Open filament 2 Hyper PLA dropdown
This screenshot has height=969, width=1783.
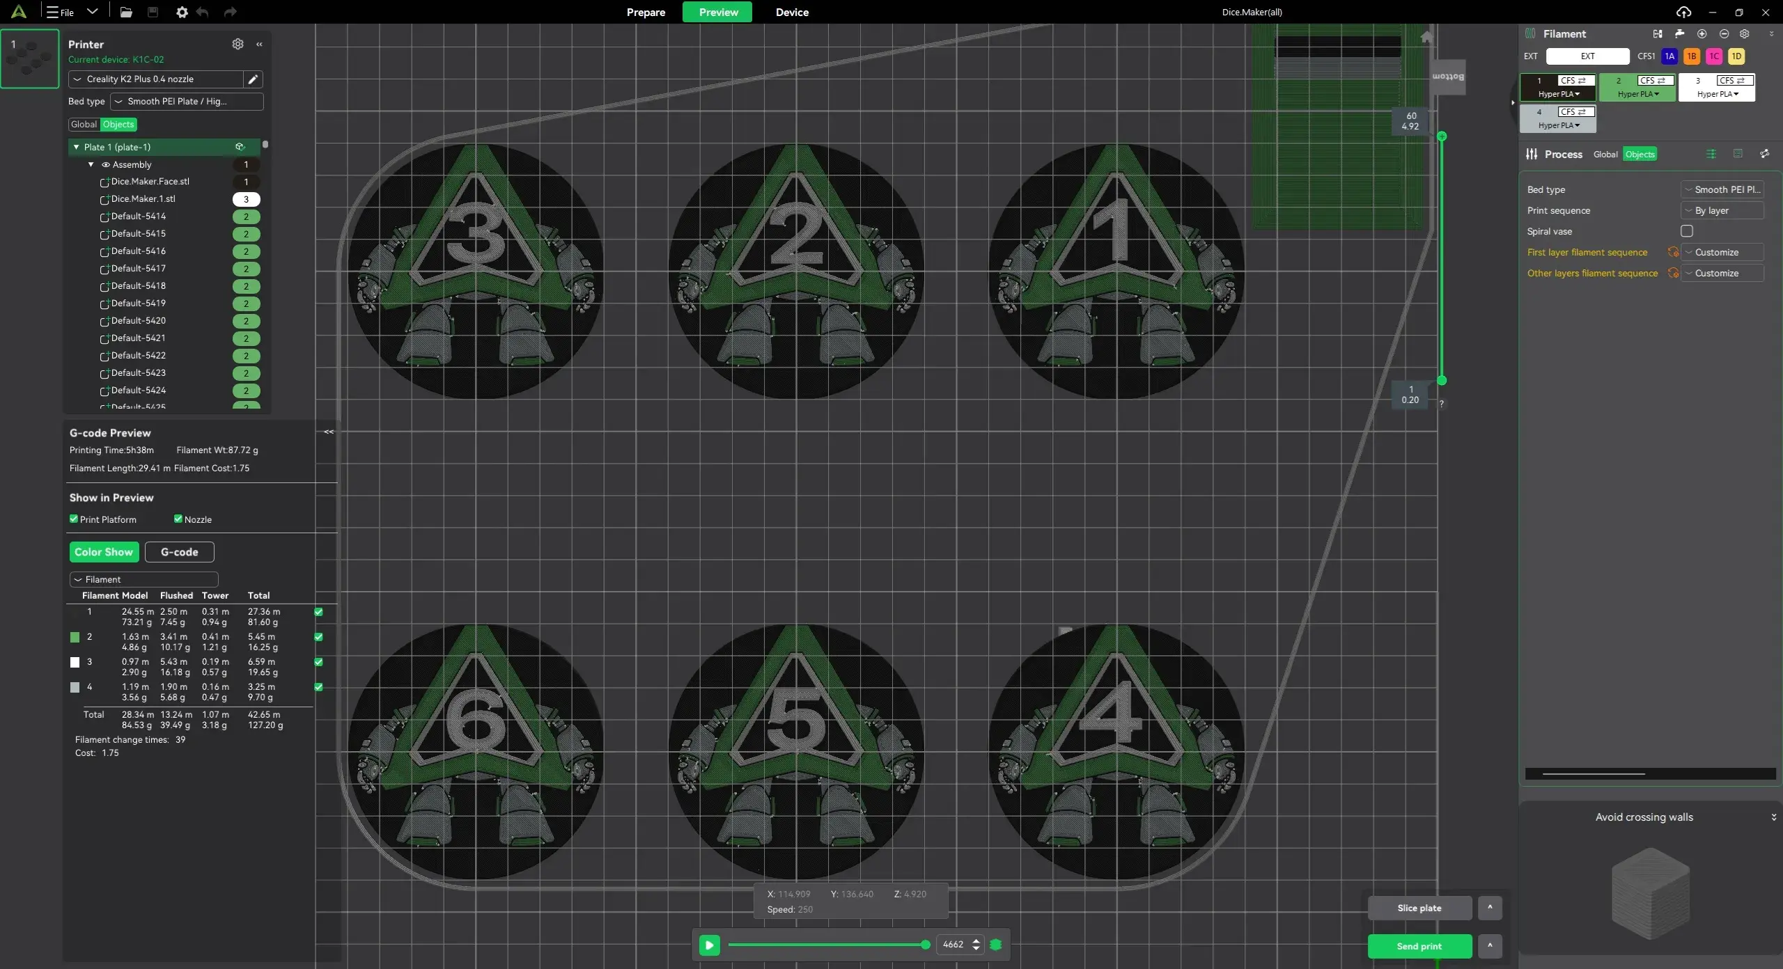pyautogui.click(x=1638, y=94)
